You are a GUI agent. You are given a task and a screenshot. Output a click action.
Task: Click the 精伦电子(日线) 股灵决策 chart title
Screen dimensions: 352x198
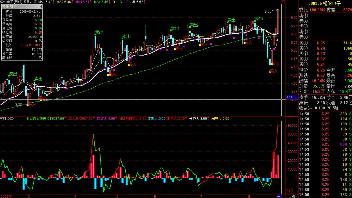click(x=19, y=2)
